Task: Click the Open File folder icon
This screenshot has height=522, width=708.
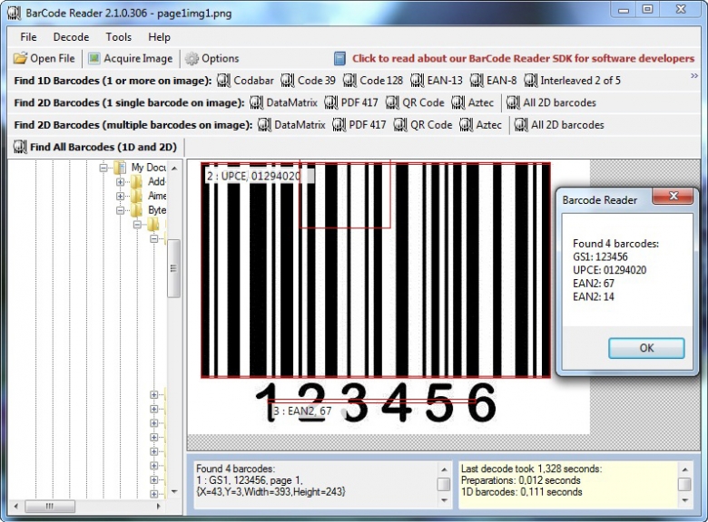Action: [21, 59]
